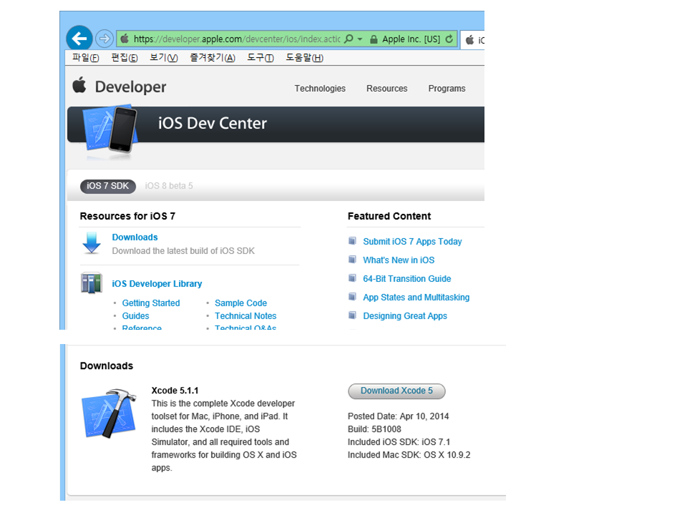Click the refresh icon in address bar
This screenshot has width=687, height=515.
[449, 39]
